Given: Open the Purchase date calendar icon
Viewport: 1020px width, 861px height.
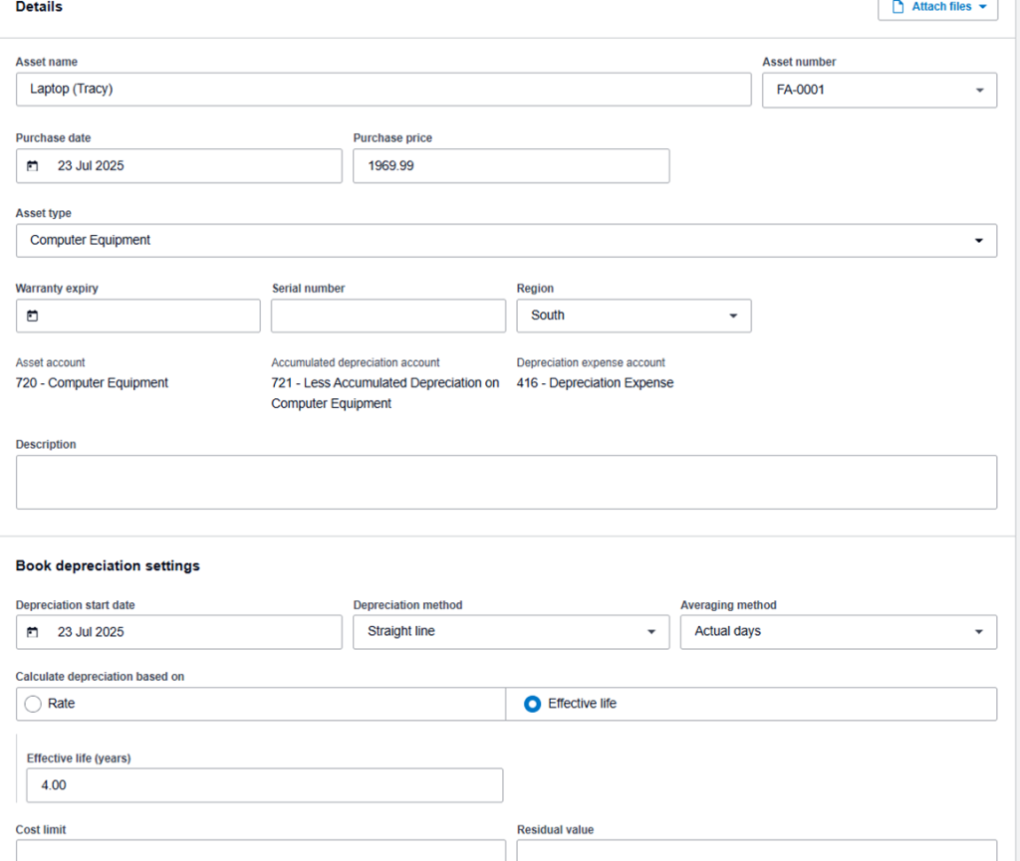Looking at the screenshot, I should coord(33,166).
